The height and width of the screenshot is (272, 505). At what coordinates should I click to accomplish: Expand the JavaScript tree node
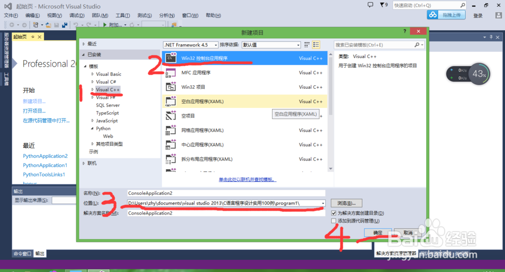point(92,121)
